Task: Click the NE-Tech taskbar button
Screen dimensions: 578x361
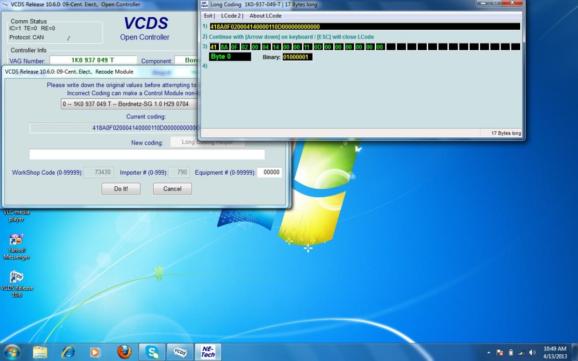Action: 208,352
